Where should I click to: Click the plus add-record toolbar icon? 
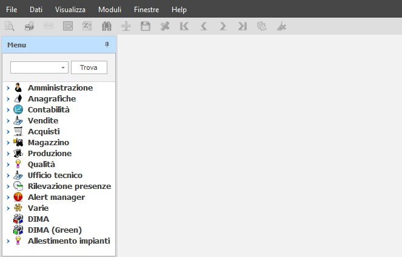[x=126, y=26]
